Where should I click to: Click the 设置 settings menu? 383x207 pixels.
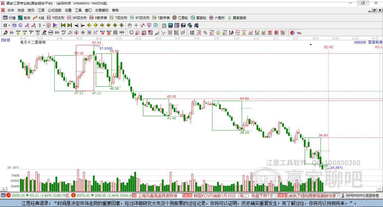68,10
